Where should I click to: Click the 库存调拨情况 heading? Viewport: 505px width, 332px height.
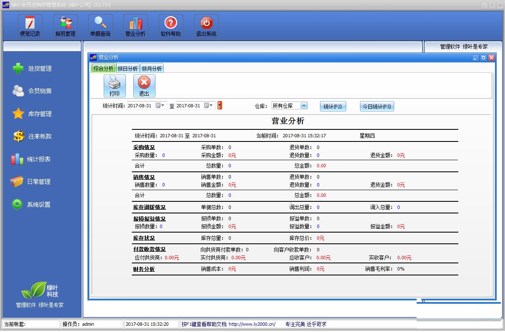(x=150, y=207)
